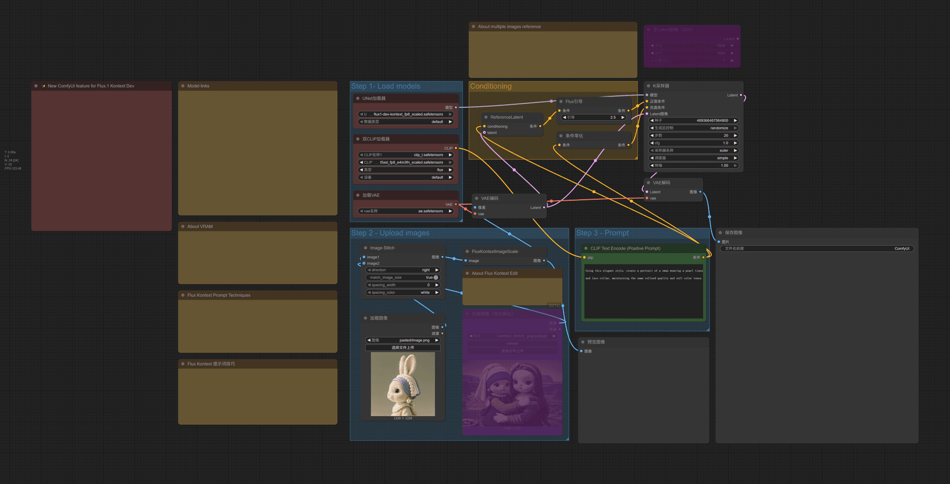Click the Step 2 - Upload images group title
950x484 pixels.
[390, 233]
